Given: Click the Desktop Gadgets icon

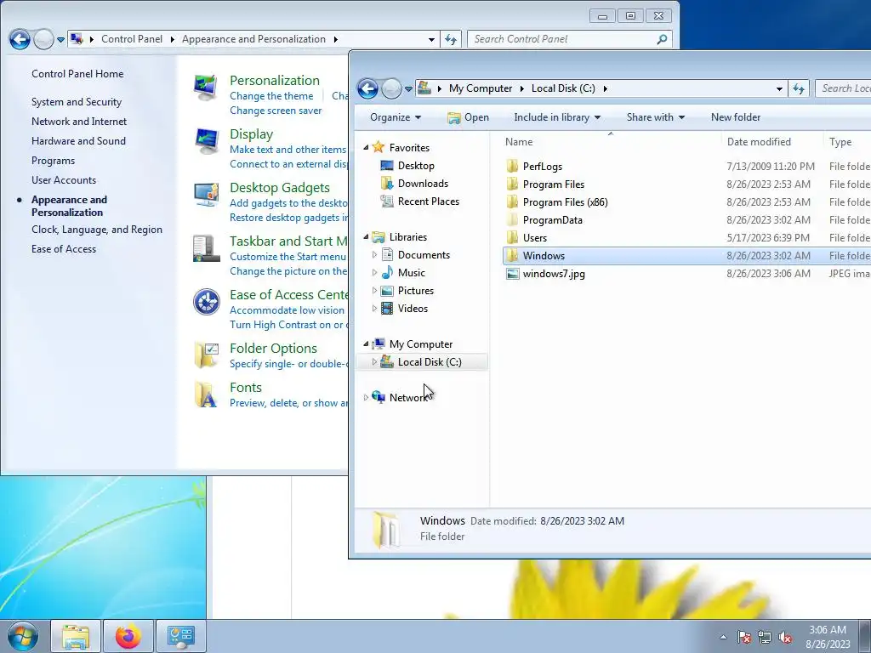Looking at the screenshot, I should coord(206,195).
